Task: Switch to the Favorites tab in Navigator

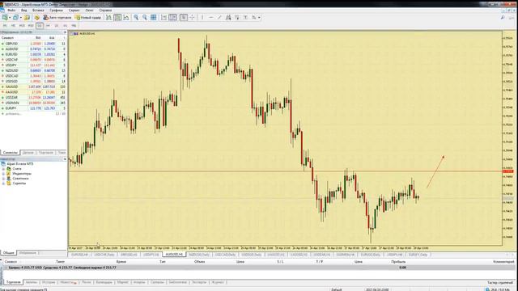Action: [28, 253]
